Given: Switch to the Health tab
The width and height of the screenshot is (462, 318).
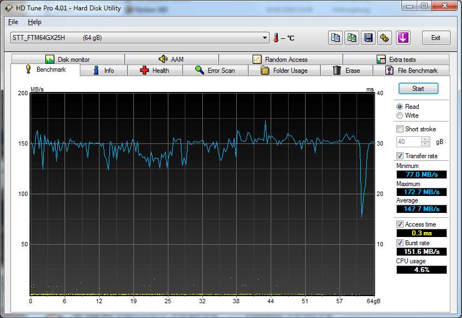Looking at the screenshot, I should coord(155,71).
